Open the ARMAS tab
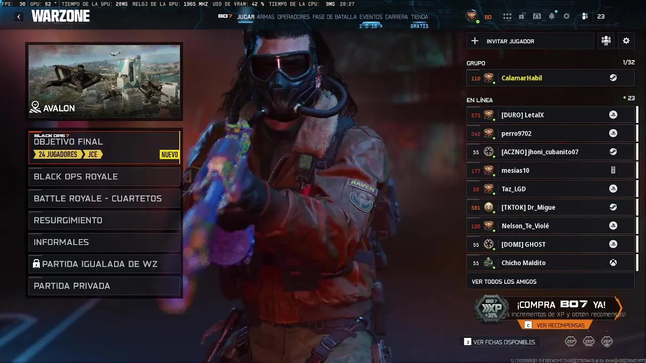The width and height of the screenshot is (646, 363). [x=265, y=17]
